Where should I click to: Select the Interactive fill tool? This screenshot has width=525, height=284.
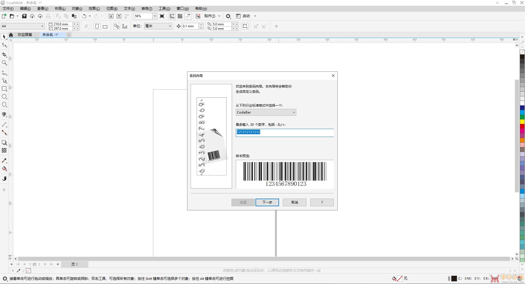point(4,169)
